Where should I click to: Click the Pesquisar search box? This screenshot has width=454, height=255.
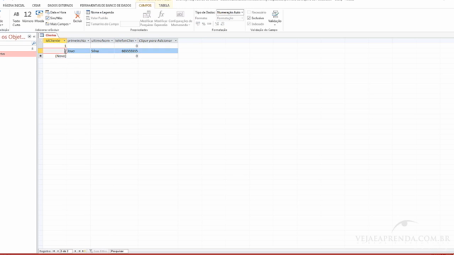[x=119, y=251]
